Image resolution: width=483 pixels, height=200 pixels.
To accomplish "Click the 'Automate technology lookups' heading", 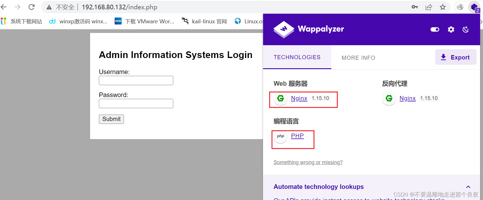I will pos(318,187).
